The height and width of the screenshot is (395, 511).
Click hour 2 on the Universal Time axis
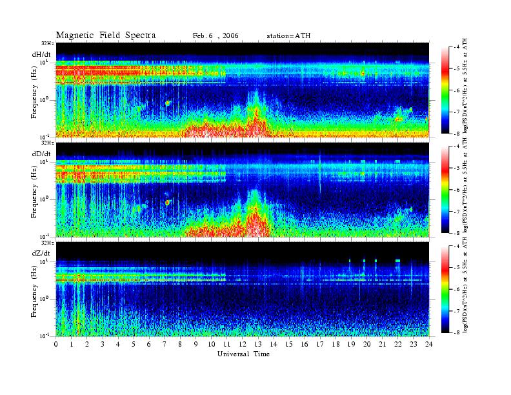(87, 345)
